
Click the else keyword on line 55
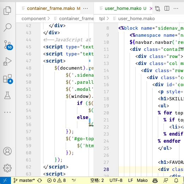(83, 118)
